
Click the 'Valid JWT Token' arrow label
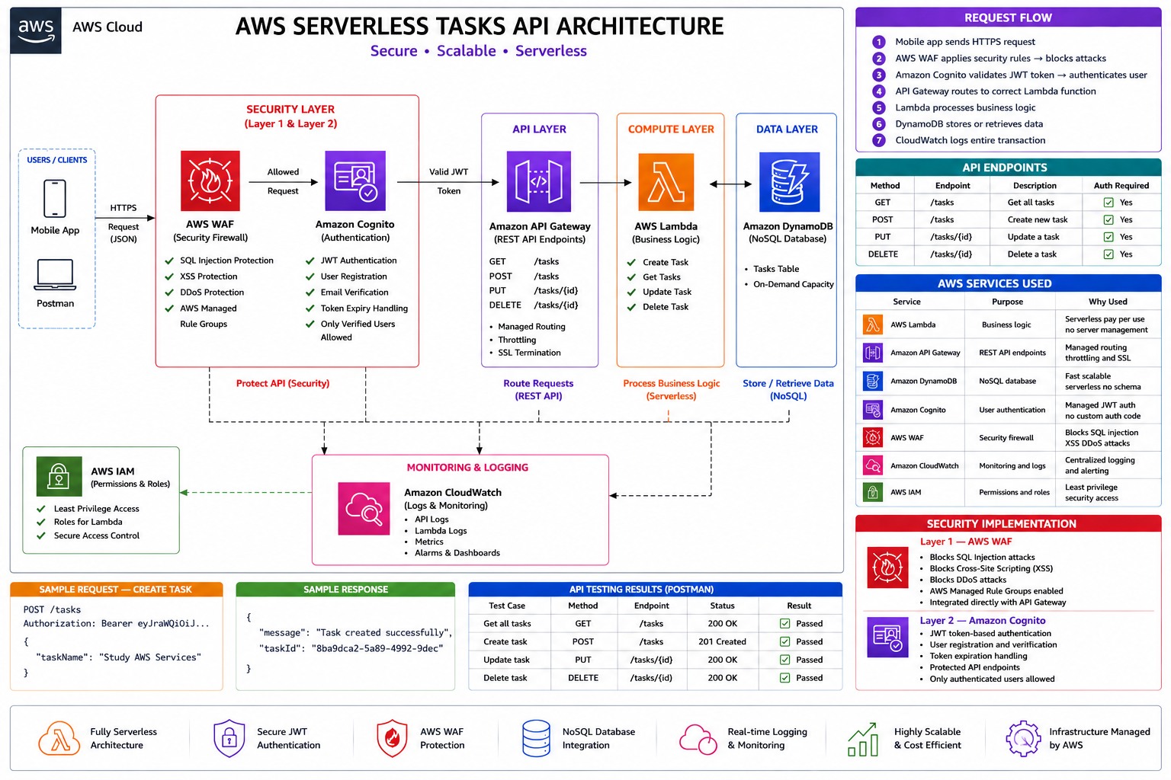click(x=448, y=181)
